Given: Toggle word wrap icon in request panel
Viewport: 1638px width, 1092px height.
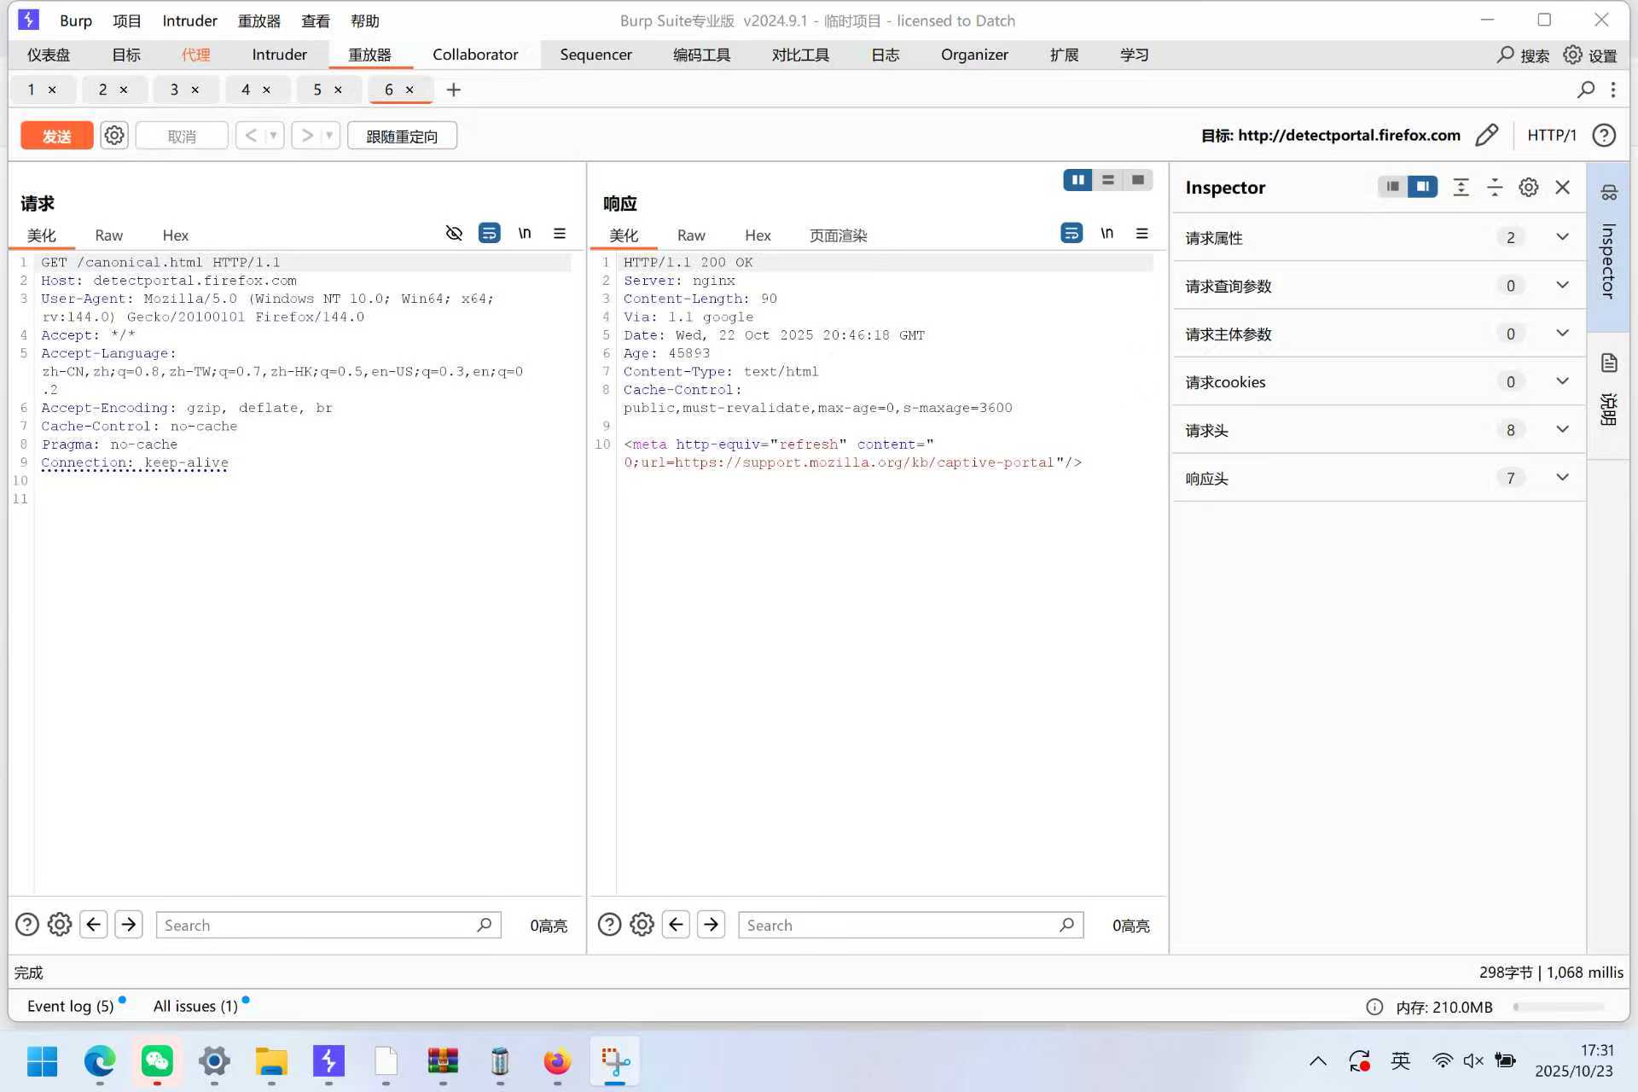Looking at the screenshot, I should point(489,233).
